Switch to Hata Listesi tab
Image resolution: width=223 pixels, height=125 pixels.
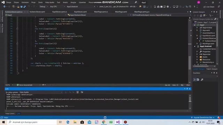(10, 114)
